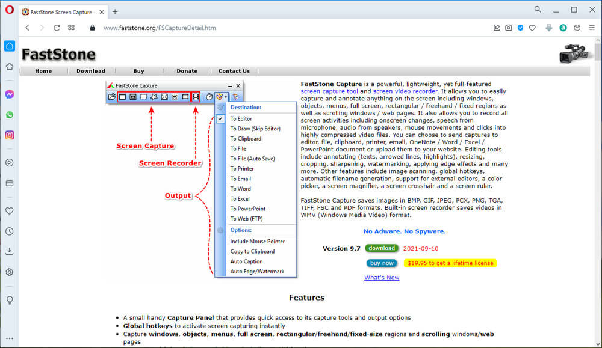Toggle Include Mouse Pointer option
The height and width of the screenshot is (348, 602).
click(257, 242)
